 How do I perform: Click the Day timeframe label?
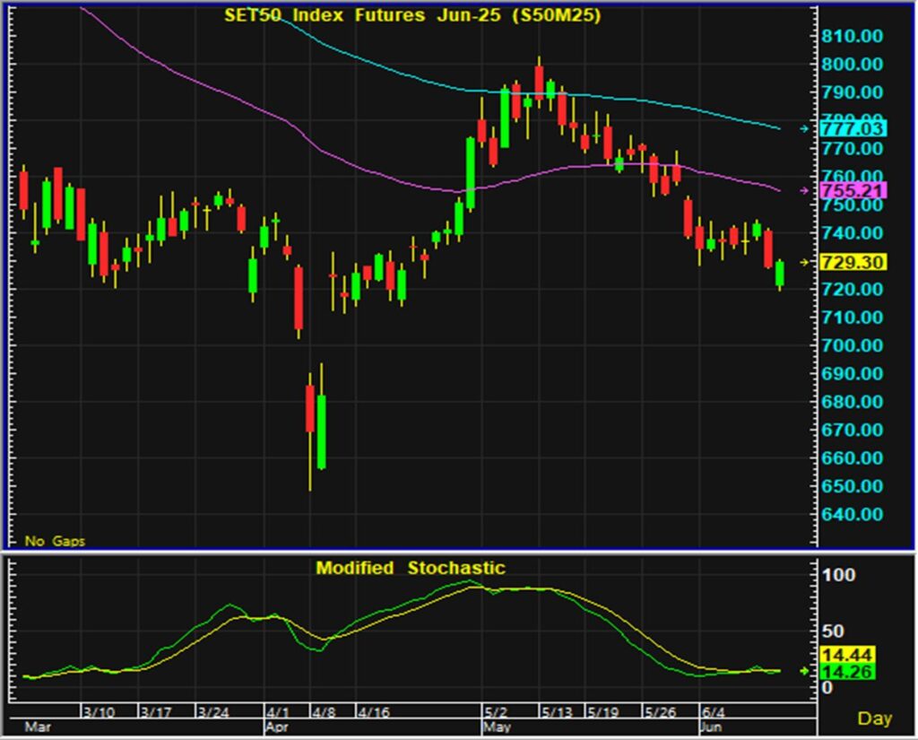tap(874, 718)
